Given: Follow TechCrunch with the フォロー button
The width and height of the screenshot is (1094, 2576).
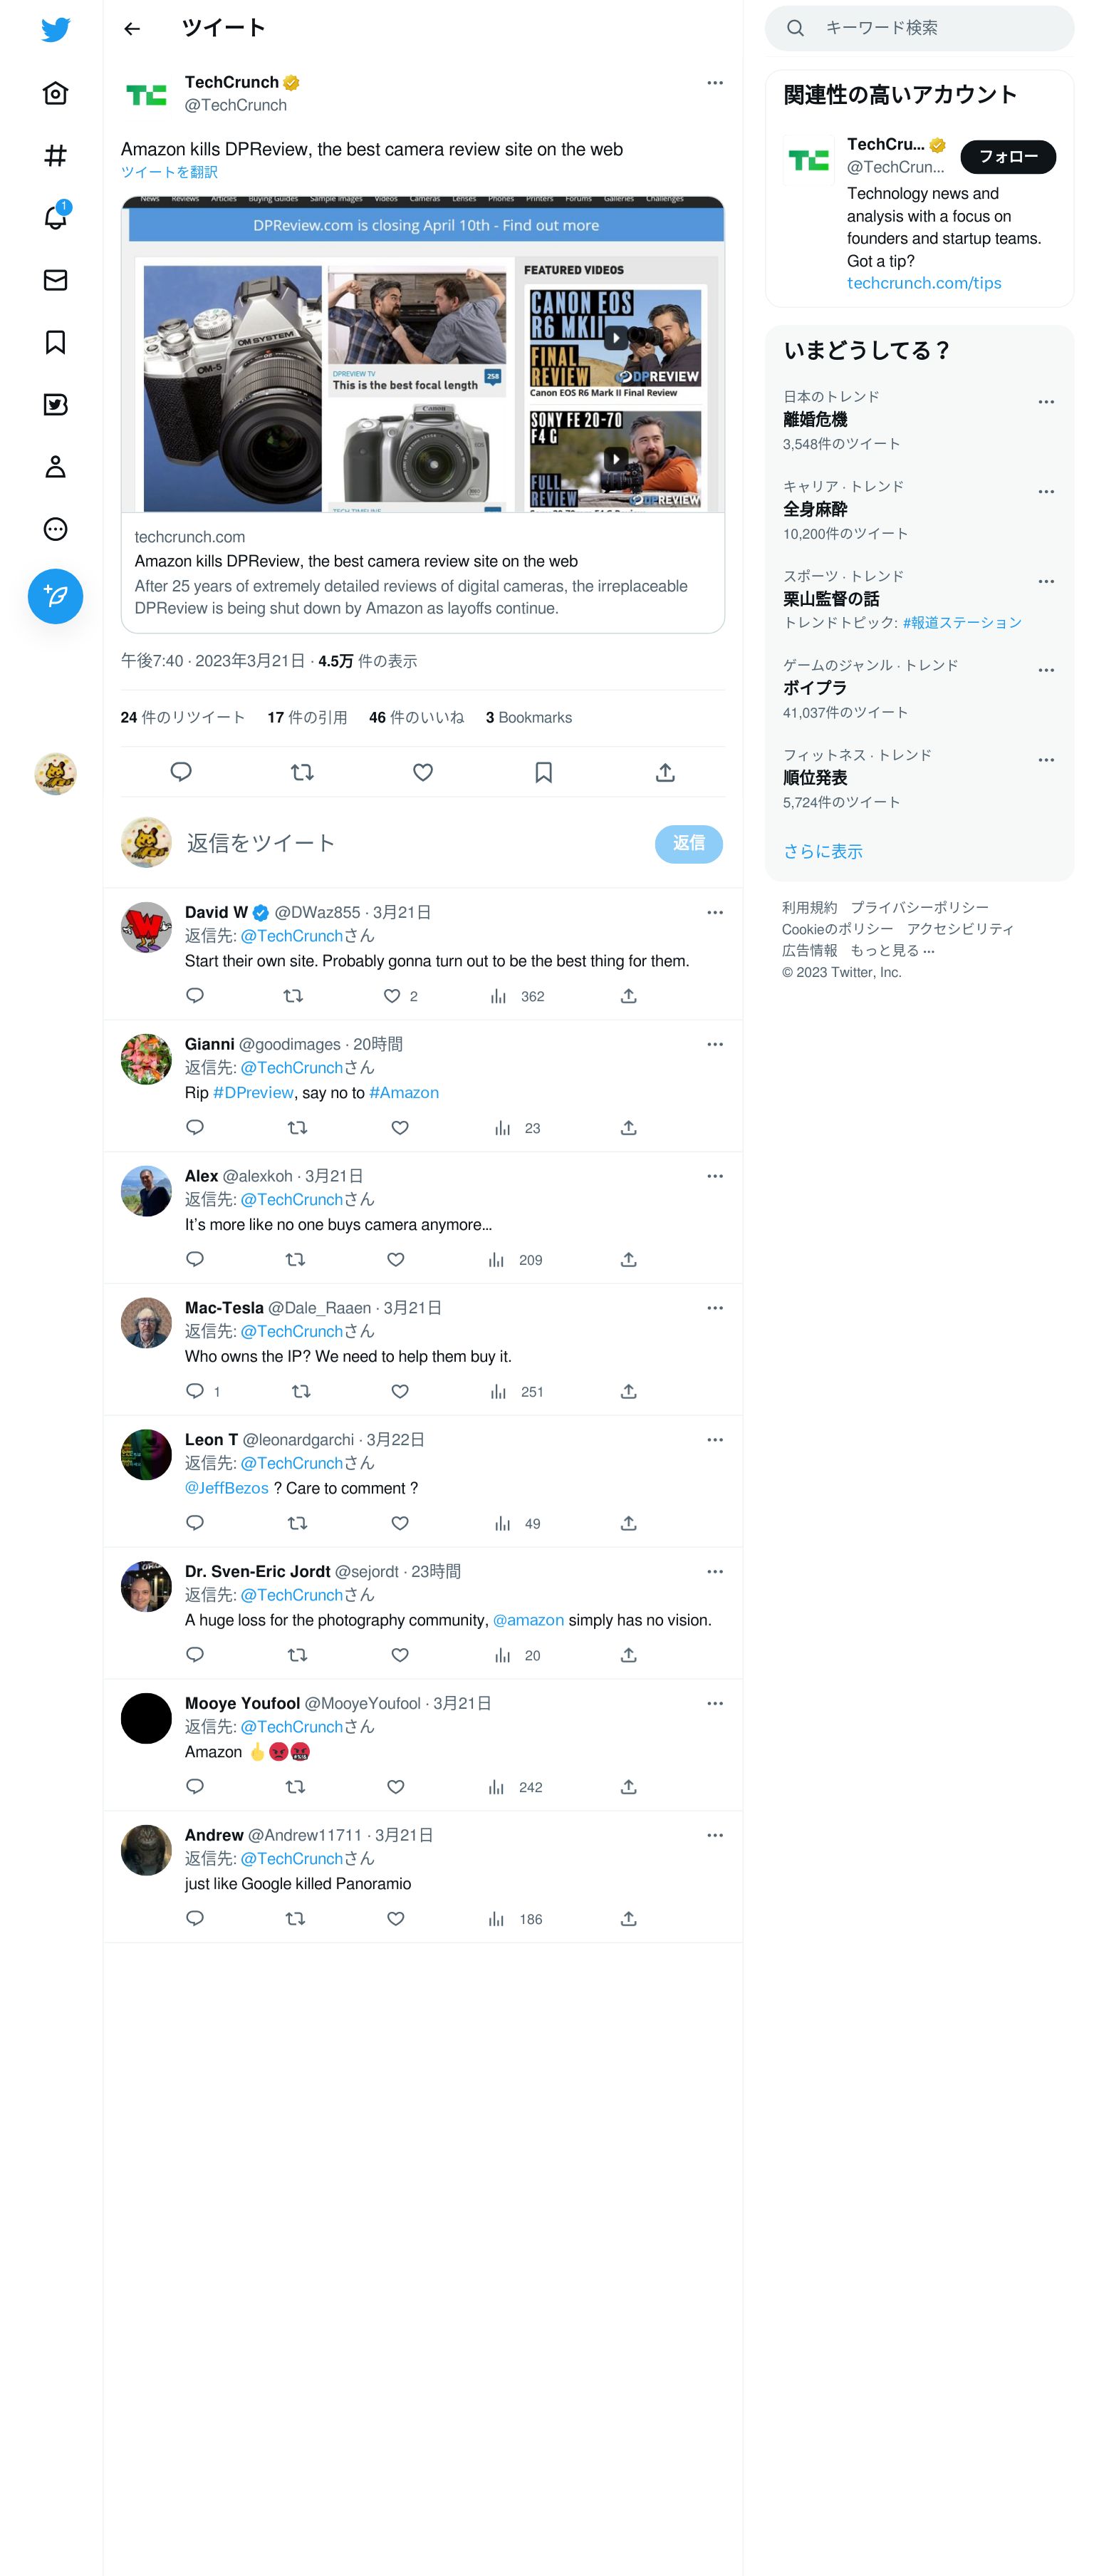Looking at the screenshot, I should (1007, 157).
